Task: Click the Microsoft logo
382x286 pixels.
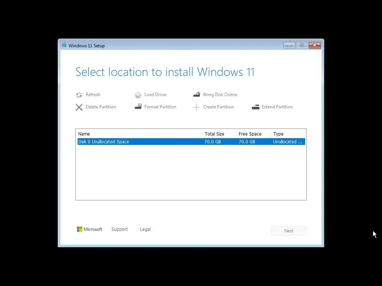Action: (x=90, y=229)
